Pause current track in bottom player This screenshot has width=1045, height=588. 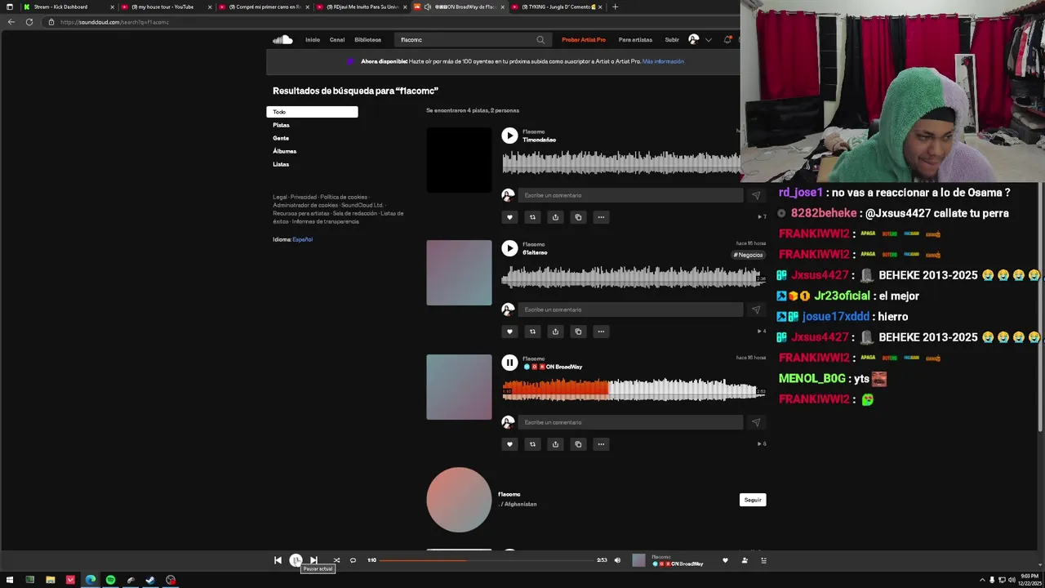(296, 560)
